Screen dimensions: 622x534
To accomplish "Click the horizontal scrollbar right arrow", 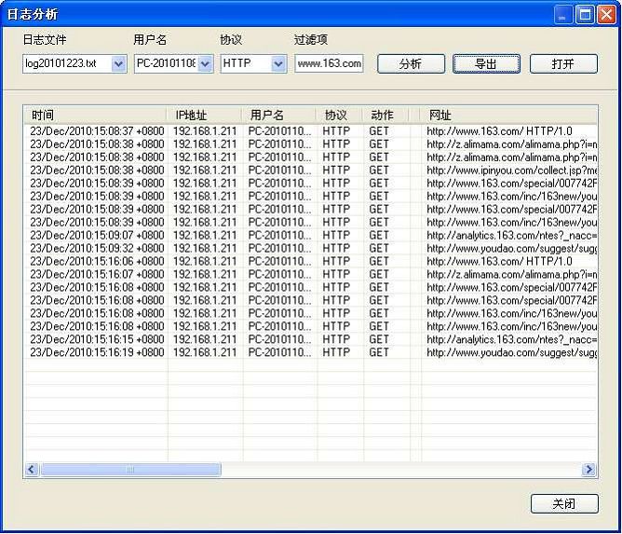I will coord(589,470).
